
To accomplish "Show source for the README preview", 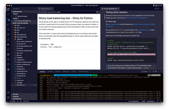I will coord(155,9).
